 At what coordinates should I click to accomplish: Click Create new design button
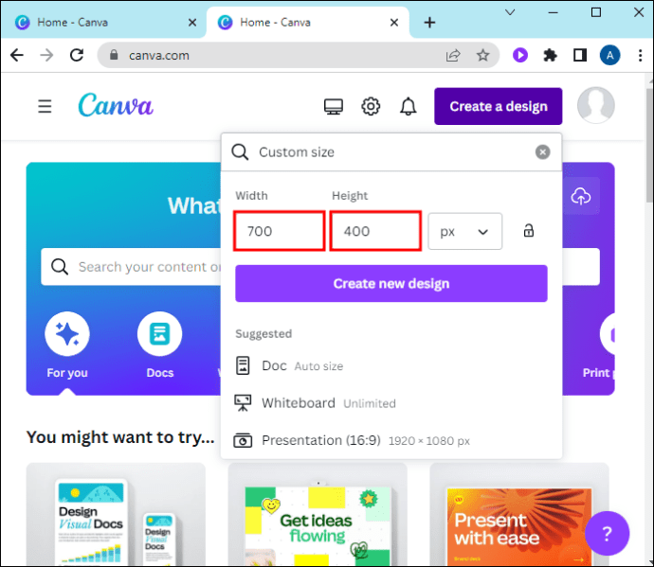391,283
